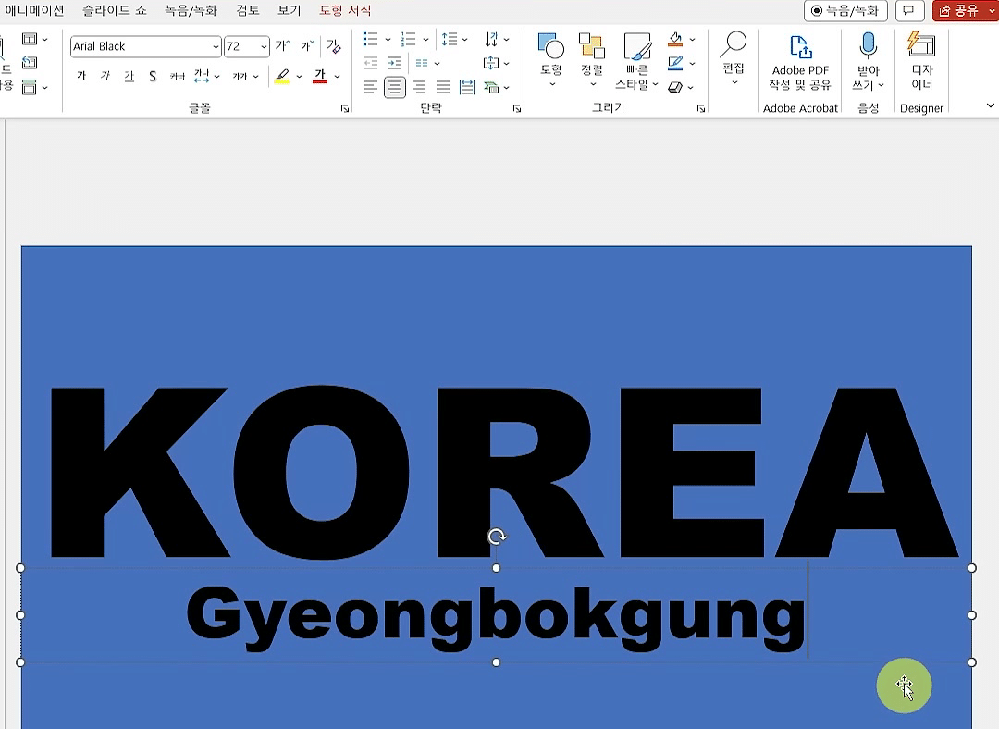Clear all text formatting
Screen dimensions: 999x729
333,46
